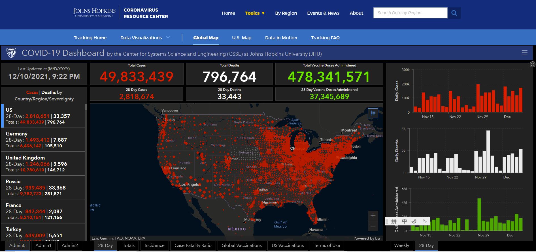Zoom out on the map
Image resolution: width=536 pixels, height=252 pixels.
tap(373, 226)
